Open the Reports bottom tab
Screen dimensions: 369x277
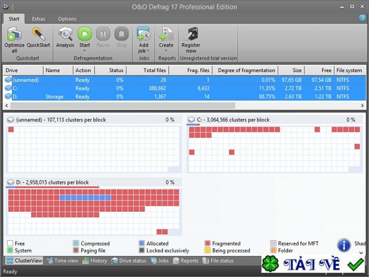[186, 261]
